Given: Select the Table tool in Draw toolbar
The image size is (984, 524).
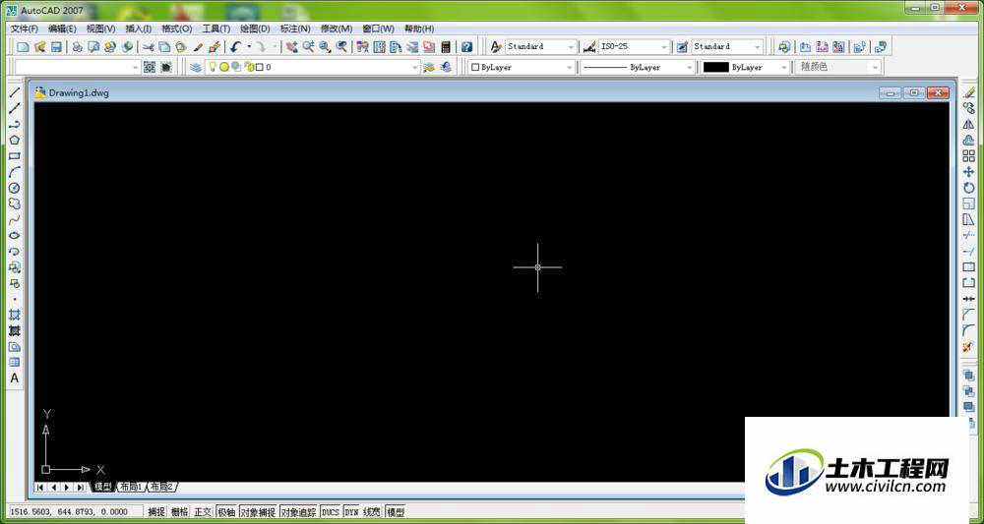Looking at the screenshot, I should pyautogui.click(x=15, y=363).
